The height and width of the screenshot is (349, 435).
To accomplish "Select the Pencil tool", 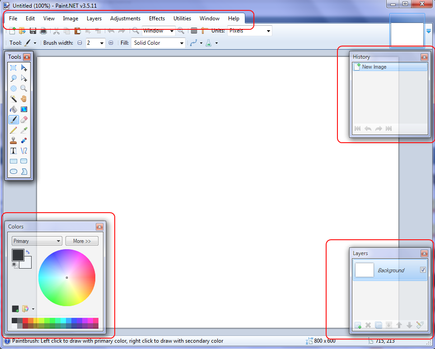I will pos(13,130).
